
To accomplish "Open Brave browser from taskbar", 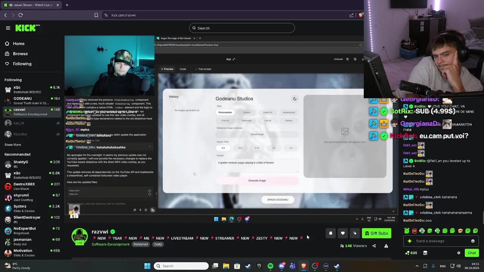I will tap(304, 266).
